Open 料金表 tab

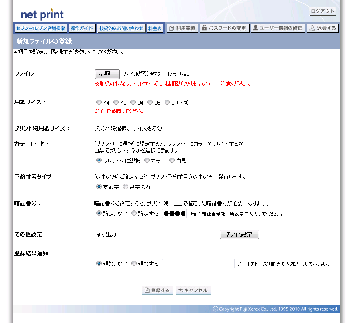coord(155,28)
